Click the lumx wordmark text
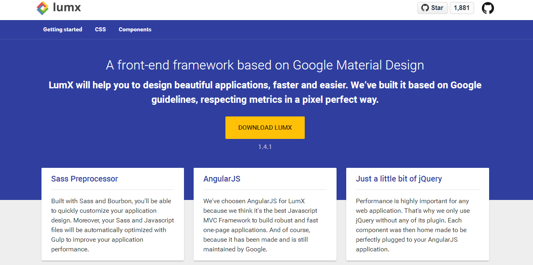Image resolution: width=533 pixels, height=265 pixels. (67, 8)
